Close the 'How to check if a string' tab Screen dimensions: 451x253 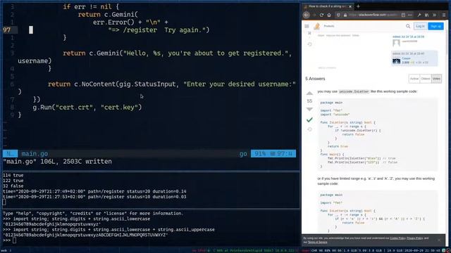pyautogui.click(x=350, y=6)
